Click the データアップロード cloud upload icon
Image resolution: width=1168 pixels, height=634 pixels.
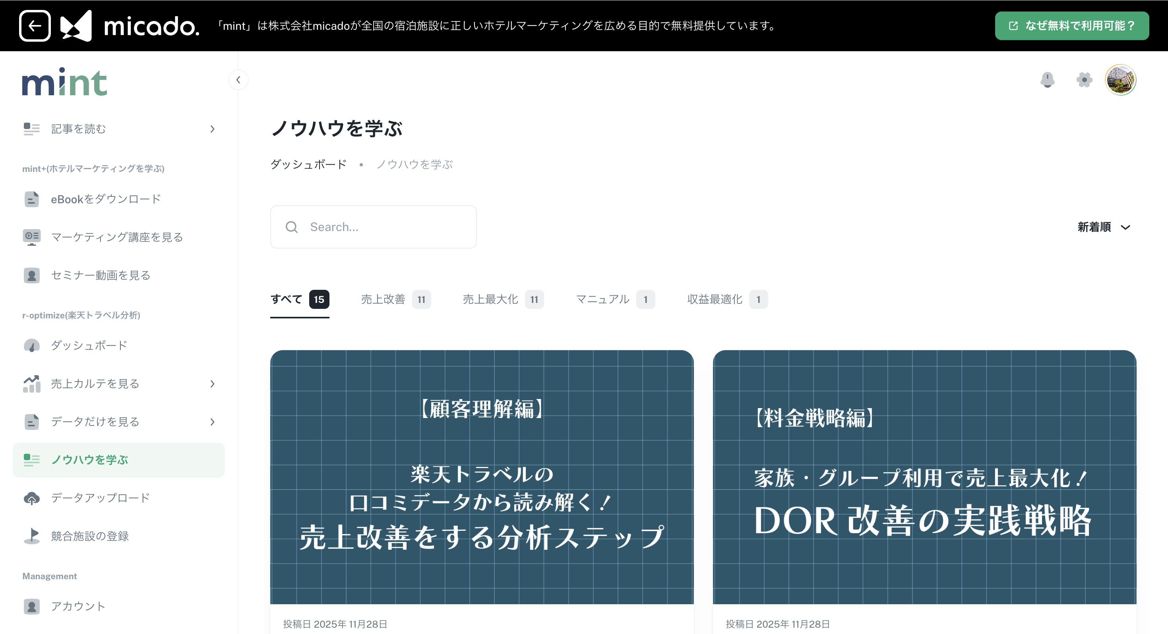[31, 498]
